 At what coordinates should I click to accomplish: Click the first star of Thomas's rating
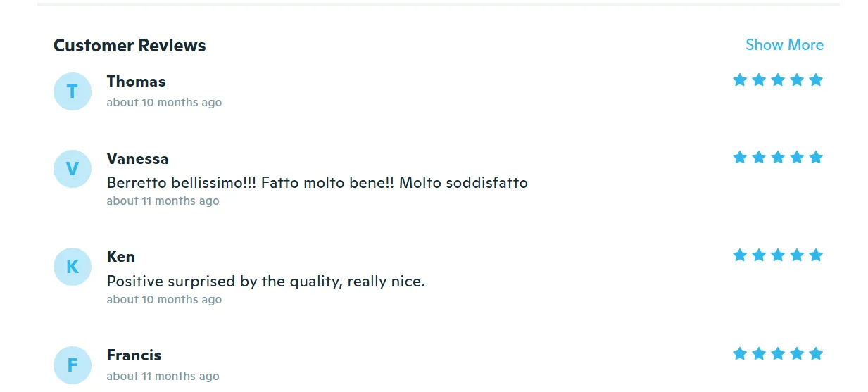point(739,80)
